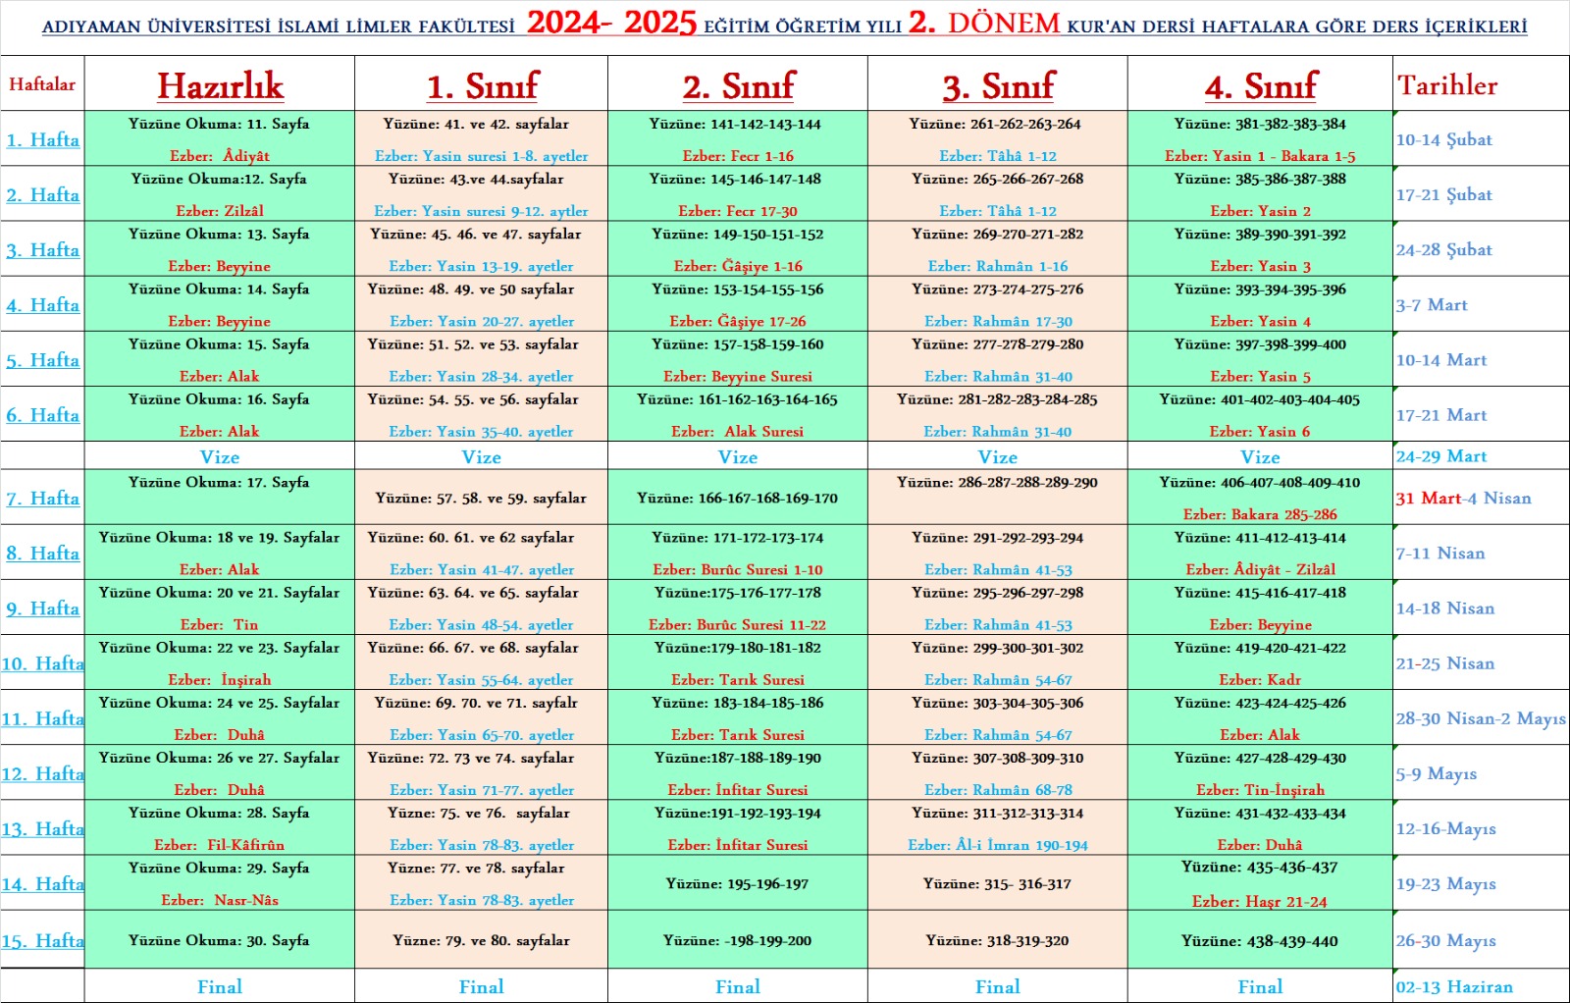This screenshot has height=1003, width=1570.
Task: Click the '3. Sınıf' column heading
Action: point(998,86)
